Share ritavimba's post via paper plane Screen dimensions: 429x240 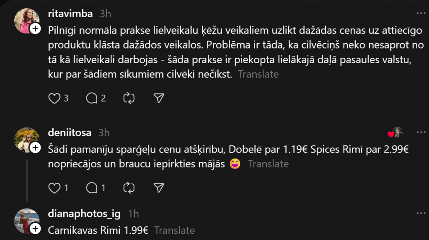click(x=158, y=98)
